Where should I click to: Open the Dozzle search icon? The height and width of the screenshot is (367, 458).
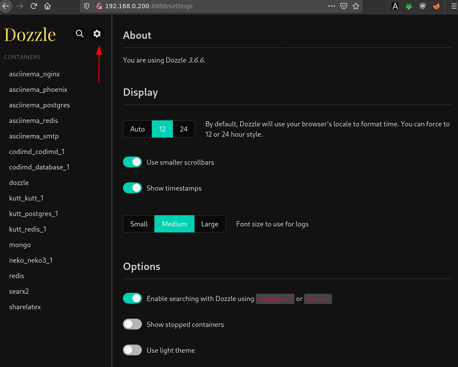[x=79, y=34]
